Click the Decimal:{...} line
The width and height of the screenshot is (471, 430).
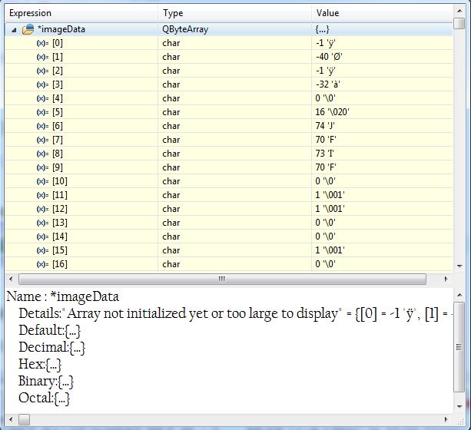coord(52,347)
